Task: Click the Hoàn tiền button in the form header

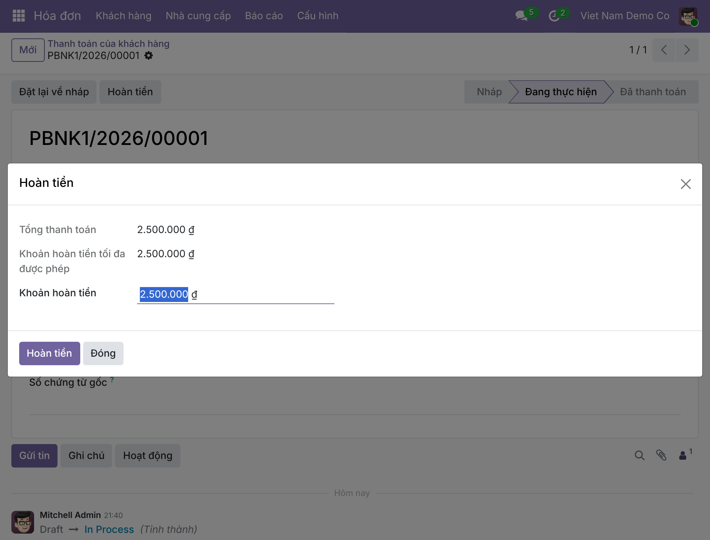Action: pyautogui.click(x=130, y=92)
